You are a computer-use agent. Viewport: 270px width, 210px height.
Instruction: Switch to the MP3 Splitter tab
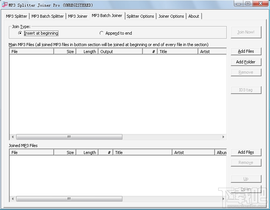17,16
